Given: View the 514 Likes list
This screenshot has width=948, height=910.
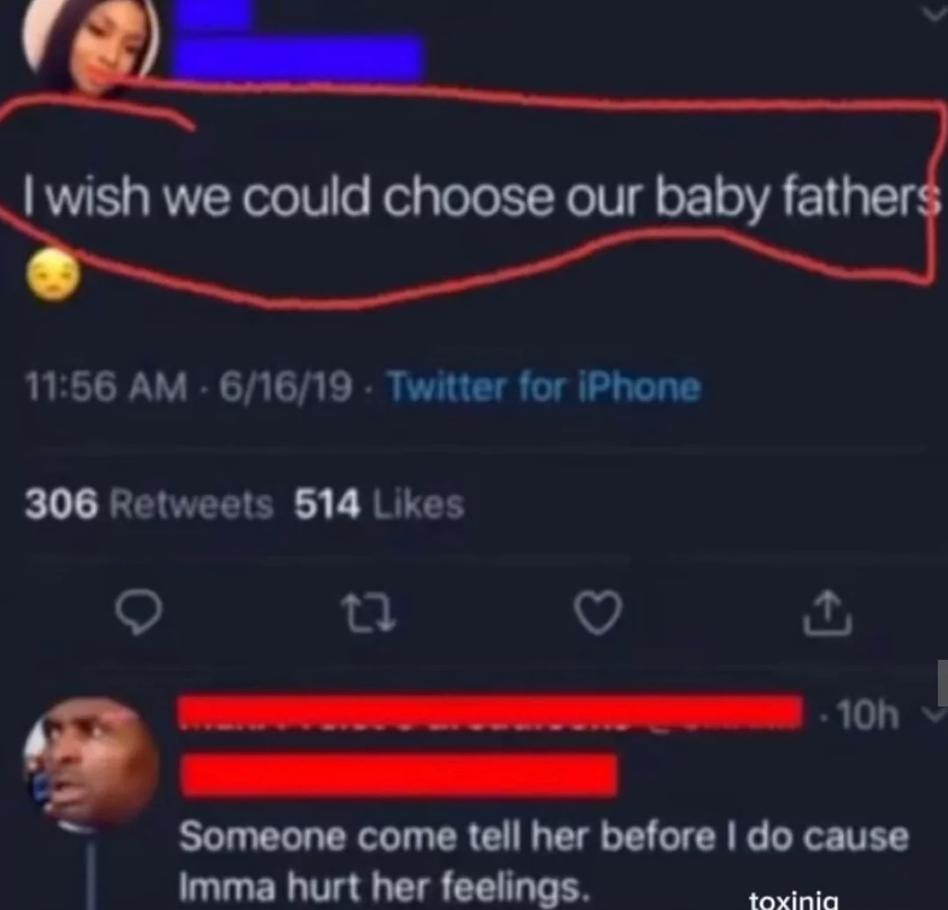Looking at the screenshot, I should tap(379, 505).
